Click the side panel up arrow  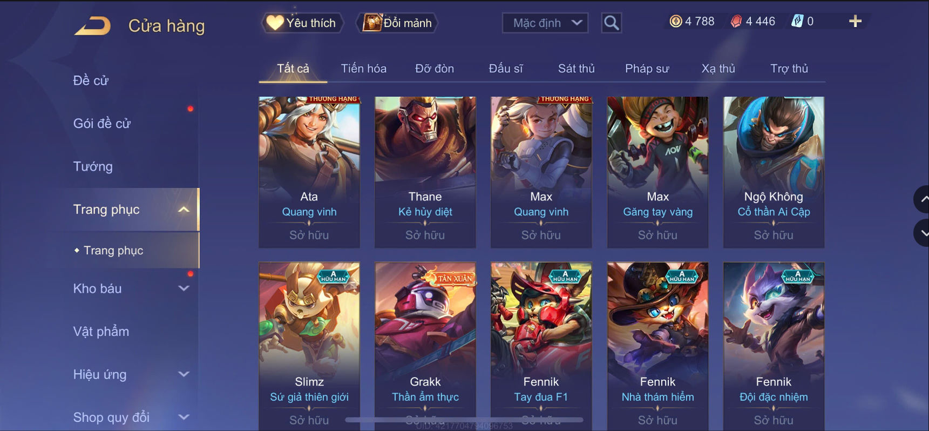[x=922, y=199]
